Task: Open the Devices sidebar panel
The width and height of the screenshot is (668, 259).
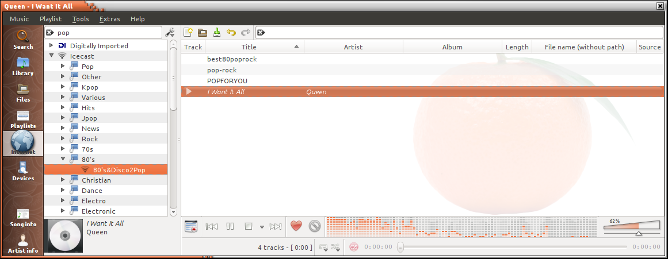Action: (x=23, y=171)
